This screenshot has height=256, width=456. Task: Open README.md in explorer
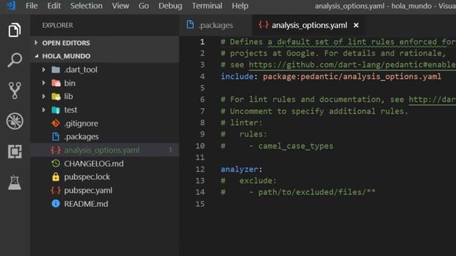pos(85,204)
